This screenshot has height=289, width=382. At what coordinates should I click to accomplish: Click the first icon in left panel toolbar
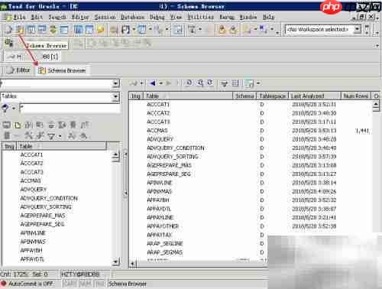(x=7, y=125)
